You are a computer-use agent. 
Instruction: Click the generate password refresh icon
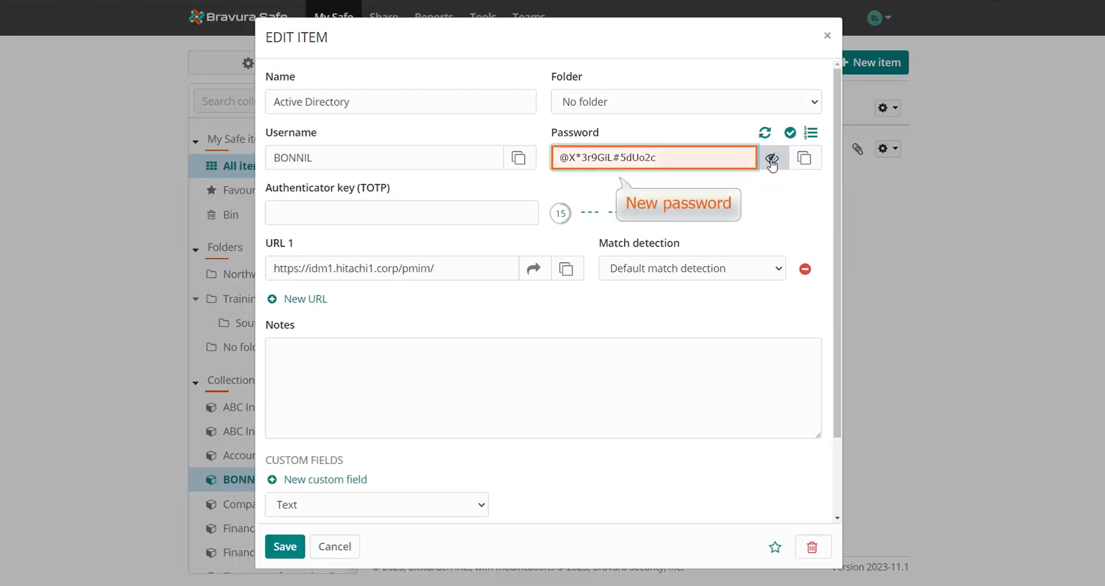[764, 133]
